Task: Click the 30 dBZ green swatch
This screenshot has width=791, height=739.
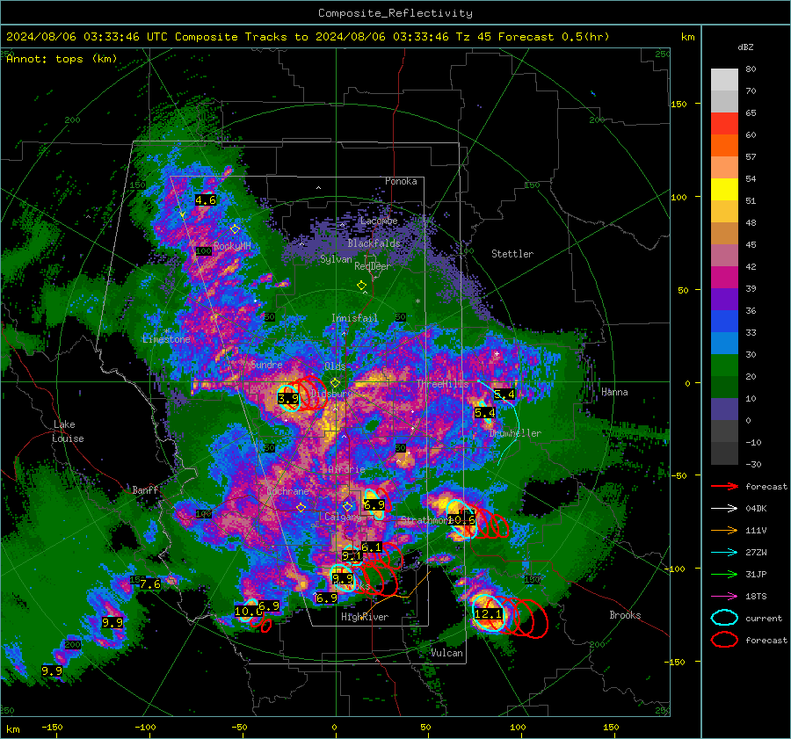Action: point(724,366)
